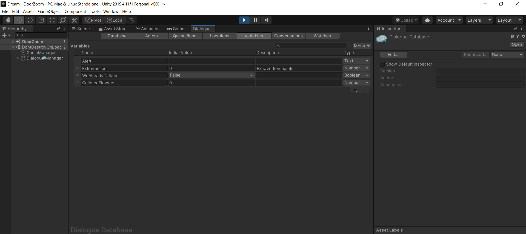Lock the Inspector panel
526x234 pixels.
point(516,29)
